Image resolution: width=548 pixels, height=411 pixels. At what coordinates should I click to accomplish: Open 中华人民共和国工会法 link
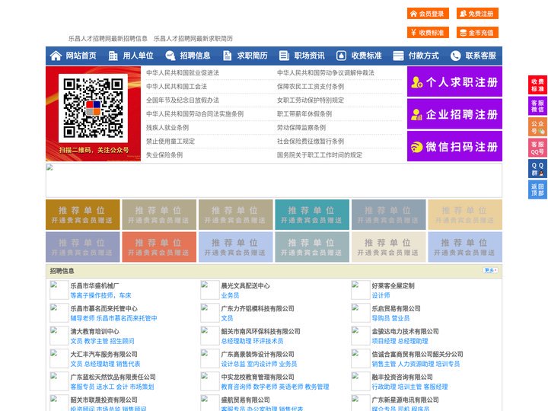tap(177, 86)
